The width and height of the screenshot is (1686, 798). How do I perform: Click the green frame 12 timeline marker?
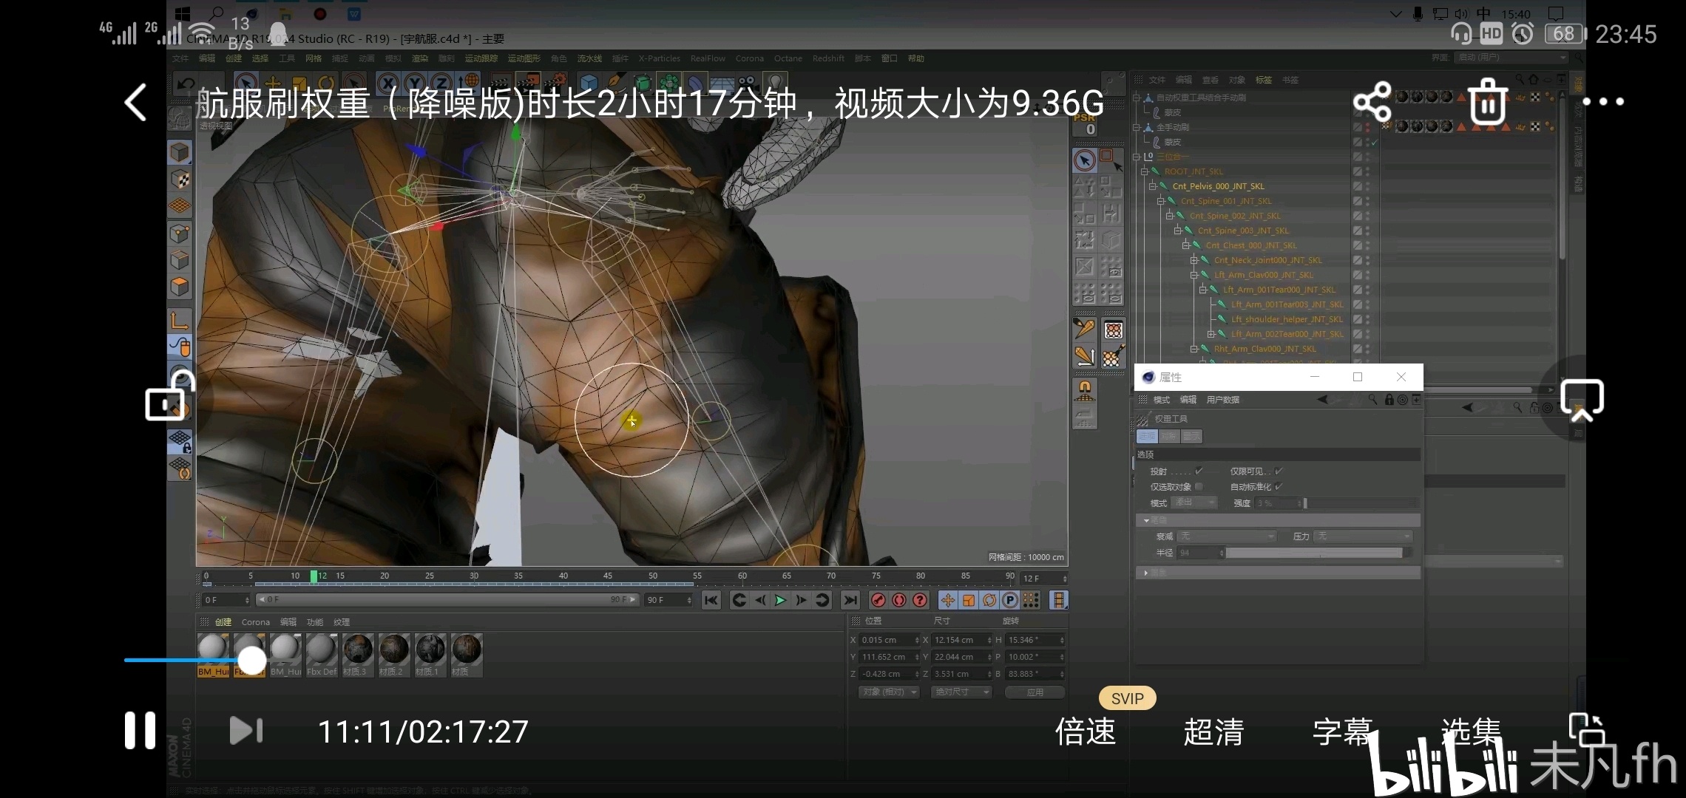point(314,576)
